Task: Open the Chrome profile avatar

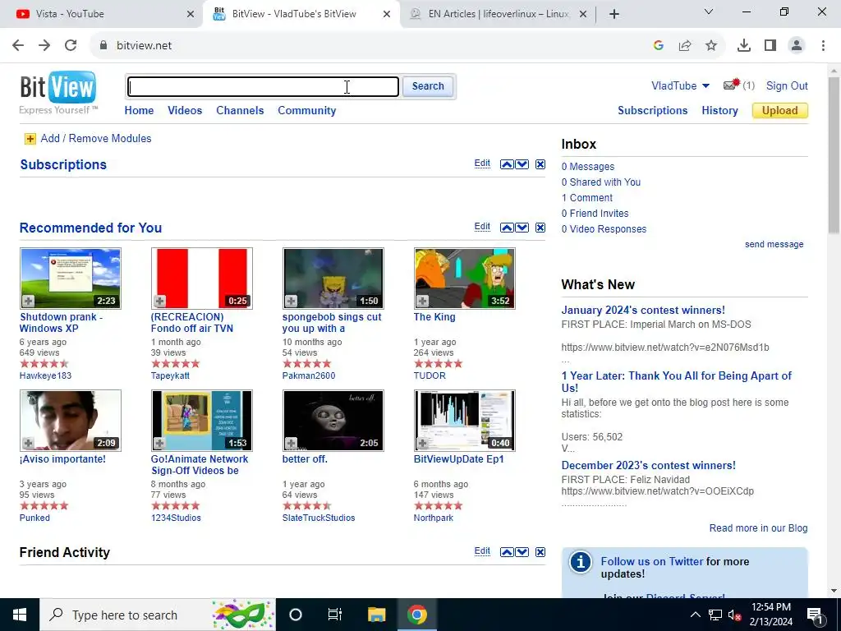Action: coord(797,46)
